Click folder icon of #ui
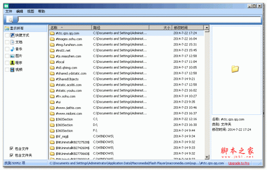 pyautogui.click(x=52, y=102)
